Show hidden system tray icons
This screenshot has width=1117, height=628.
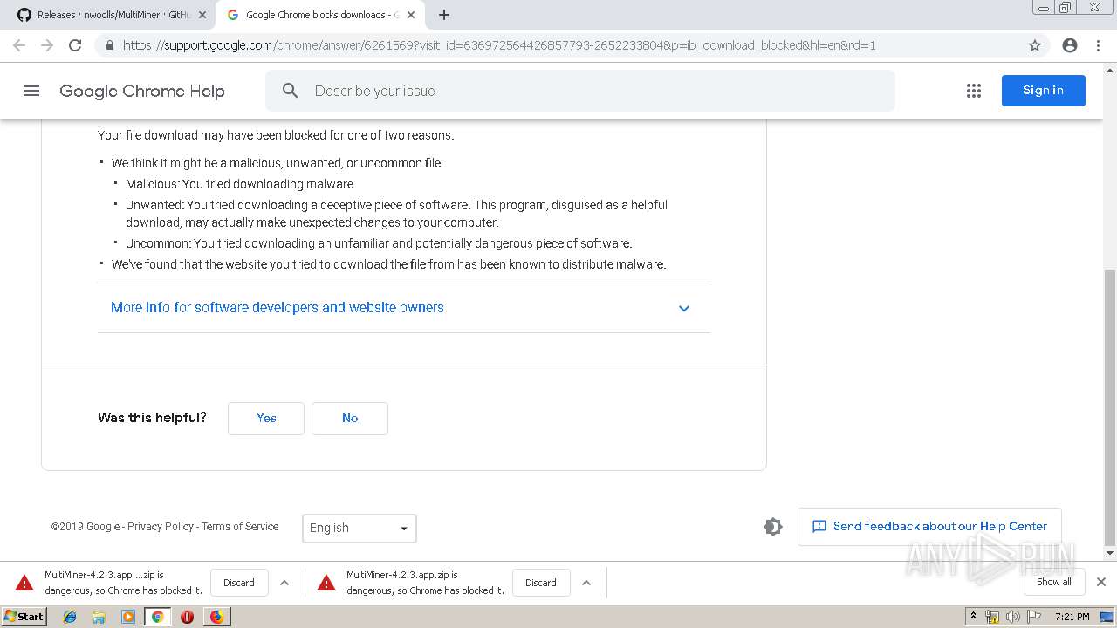click(974, 617)
